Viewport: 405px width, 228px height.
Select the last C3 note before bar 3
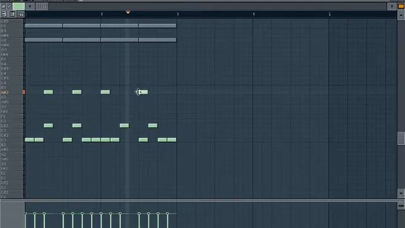click(171, 140)
